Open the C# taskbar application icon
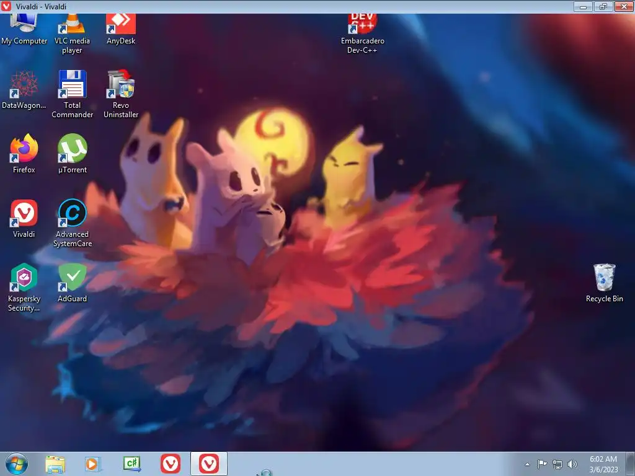 132,464
